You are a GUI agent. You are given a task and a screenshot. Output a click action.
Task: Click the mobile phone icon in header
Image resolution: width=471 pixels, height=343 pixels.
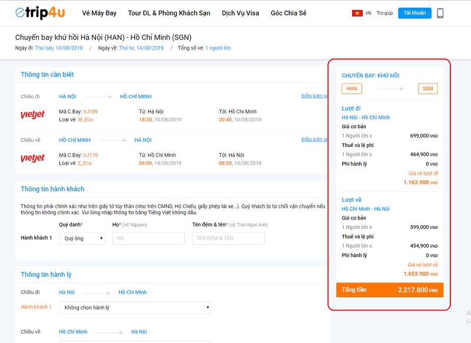pyautogui.click(x=440, y=13)
